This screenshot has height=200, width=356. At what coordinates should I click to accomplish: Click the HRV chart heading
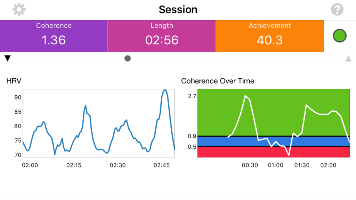(13, 81)
